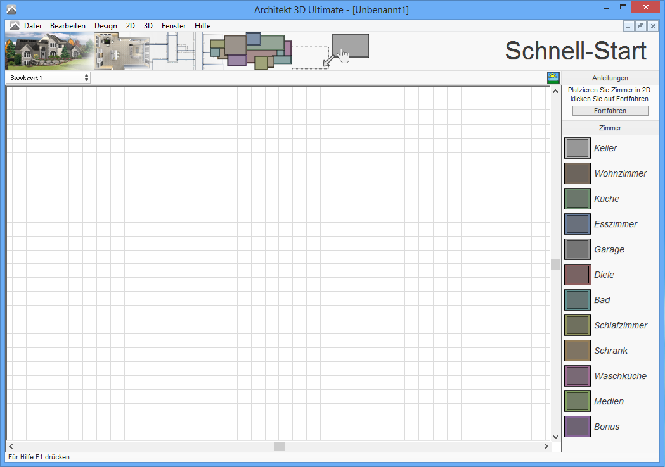Open the 3D menu
665x467 pixels.
click(148, 26)
